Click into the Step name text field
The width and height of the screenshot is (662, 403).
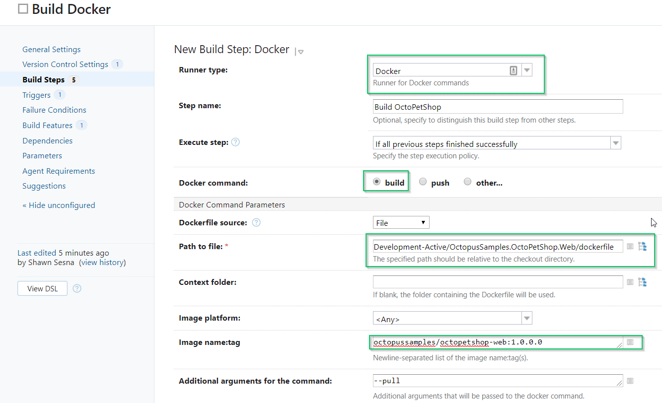click(x=498, y=107)
